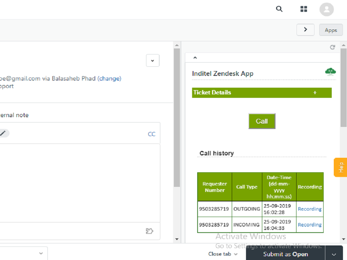Open the Close tab dropdown
The height and width of the screenshot is (260, 347).
pyautogui.click(x=223, y=254)
